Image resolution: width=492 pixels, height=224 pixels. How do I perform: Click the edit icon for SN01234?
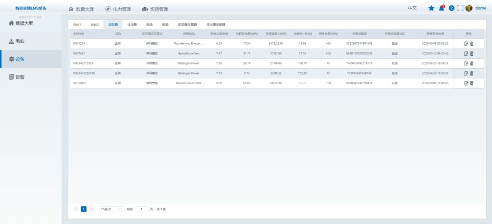click(x=466, y=43)
